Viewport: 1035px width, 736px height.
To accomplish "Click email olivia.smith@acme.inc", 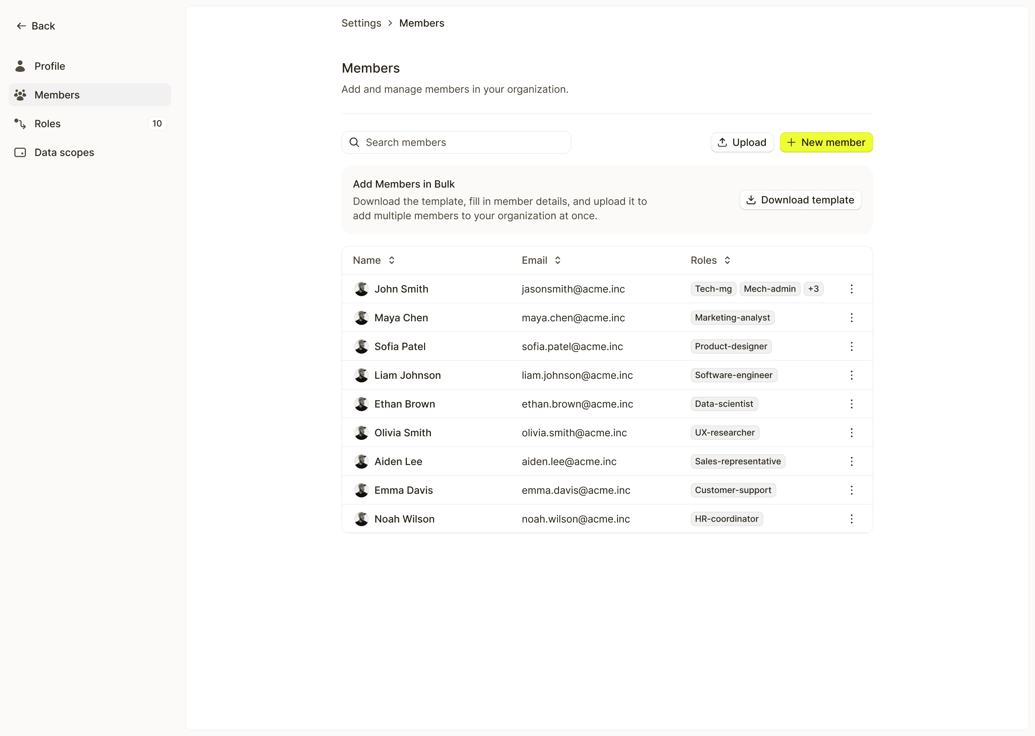I will [574, 433].
